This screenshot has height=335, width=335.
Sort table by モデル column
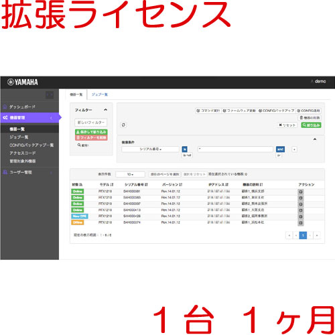[x=107, y=184]
